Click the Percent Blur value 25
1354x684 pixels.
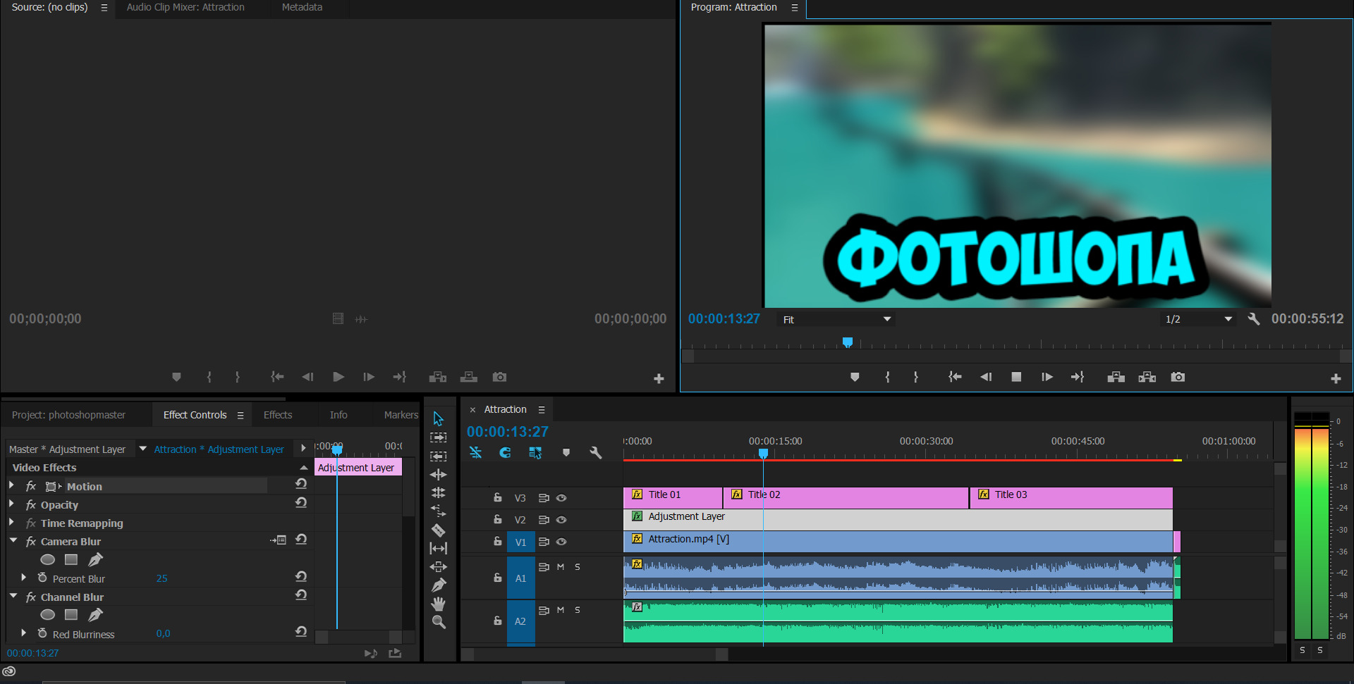(161, 578)
